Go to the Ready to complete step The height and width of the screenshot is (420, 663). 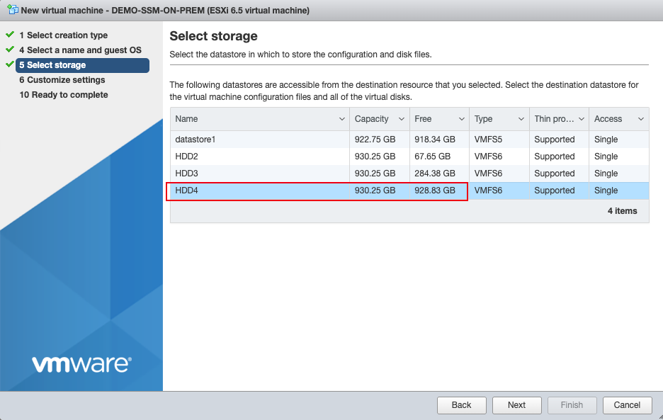[63, 94]
